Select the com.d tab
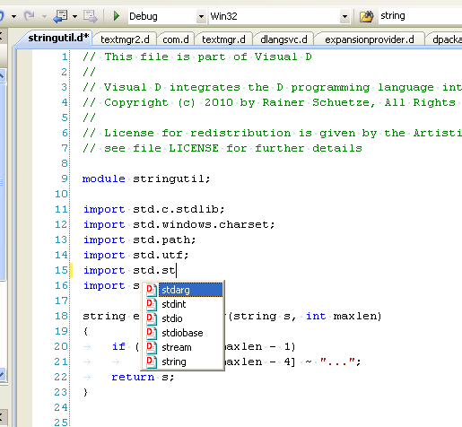This screenshot has height=427, width=462. coord(176,39)
